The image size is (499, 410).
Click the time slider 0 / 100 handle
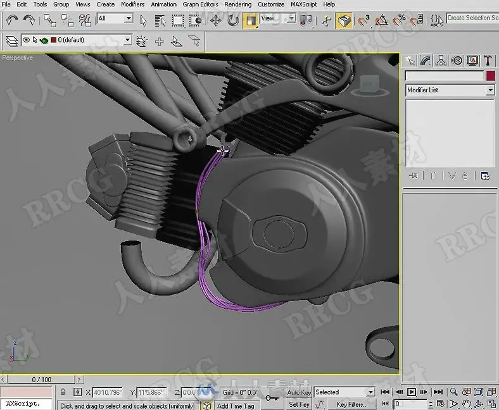coord(41,380)
